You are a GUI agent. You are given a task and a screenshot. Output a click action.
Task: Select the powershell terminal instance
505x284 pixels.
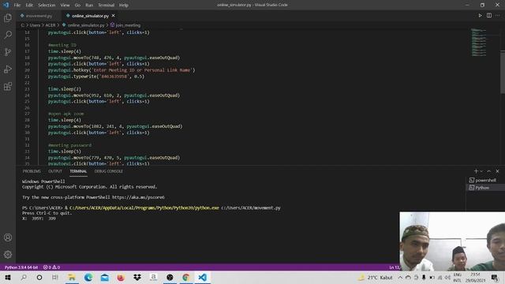point(485,181)
